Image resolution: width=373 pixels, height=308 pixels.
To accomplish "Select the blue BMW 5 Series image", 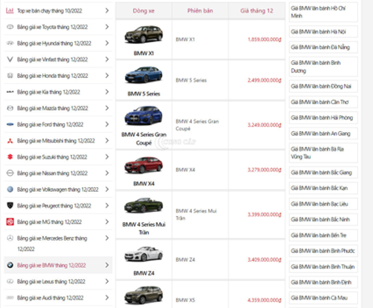I will 143,75.
